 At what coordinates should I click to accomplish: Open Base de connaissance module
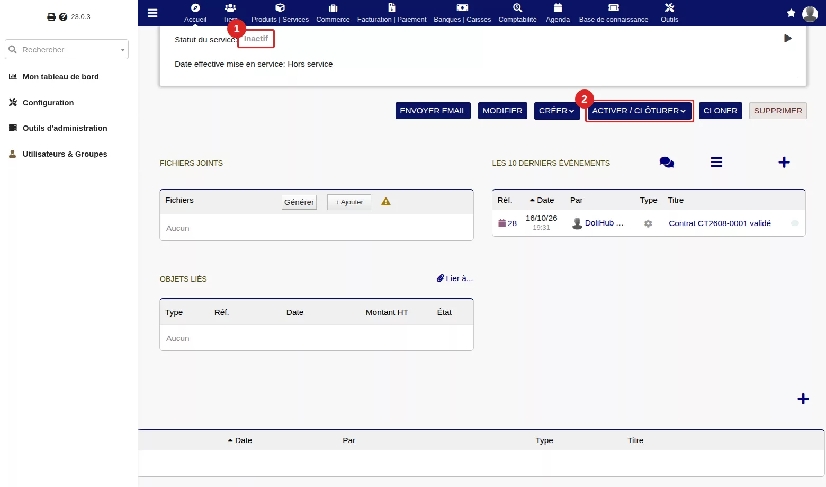point(614,13)
